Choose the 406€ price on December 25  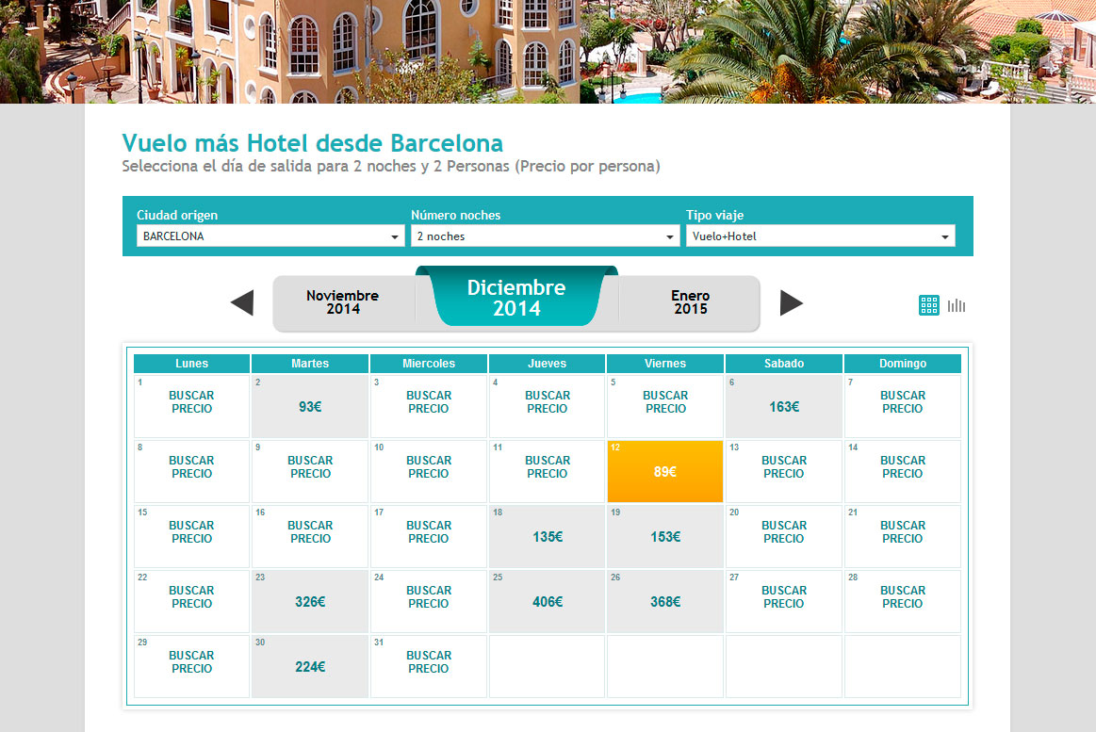point(547,602)
